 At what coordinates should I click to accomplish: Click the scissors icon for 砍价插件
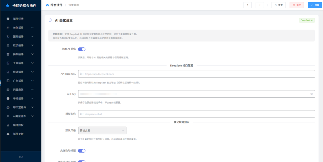[8, 45]
